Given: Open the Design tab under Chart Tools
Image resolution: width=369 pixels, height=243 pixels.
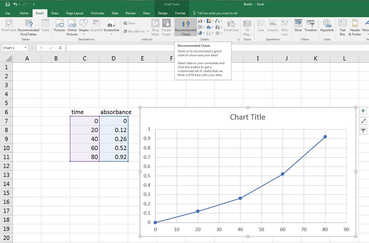Looking at the screenshot, I should 163,13.
